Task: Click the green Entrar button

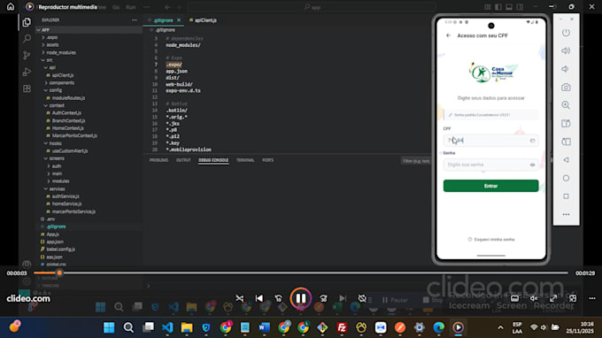Action: 490,186
